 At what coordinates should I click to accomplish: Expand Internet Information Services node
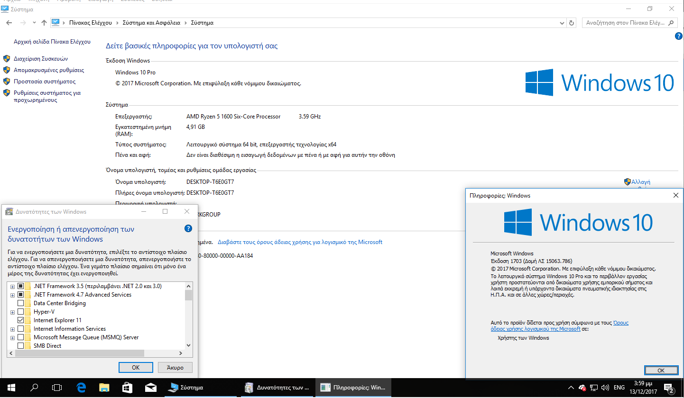coord(12,329)
